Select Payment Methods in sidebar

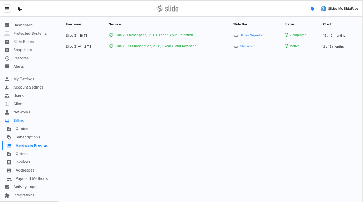pyautogui.click(x=32, y=178)
